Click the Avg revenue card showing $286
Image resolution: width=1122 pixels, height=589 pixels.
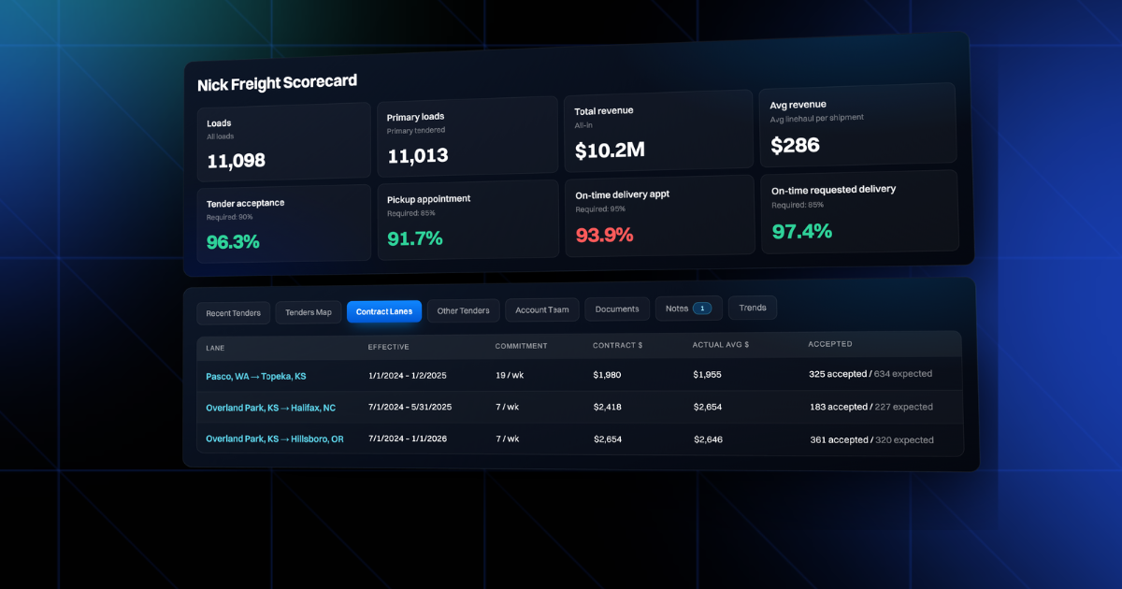click(x=857, y=124)
